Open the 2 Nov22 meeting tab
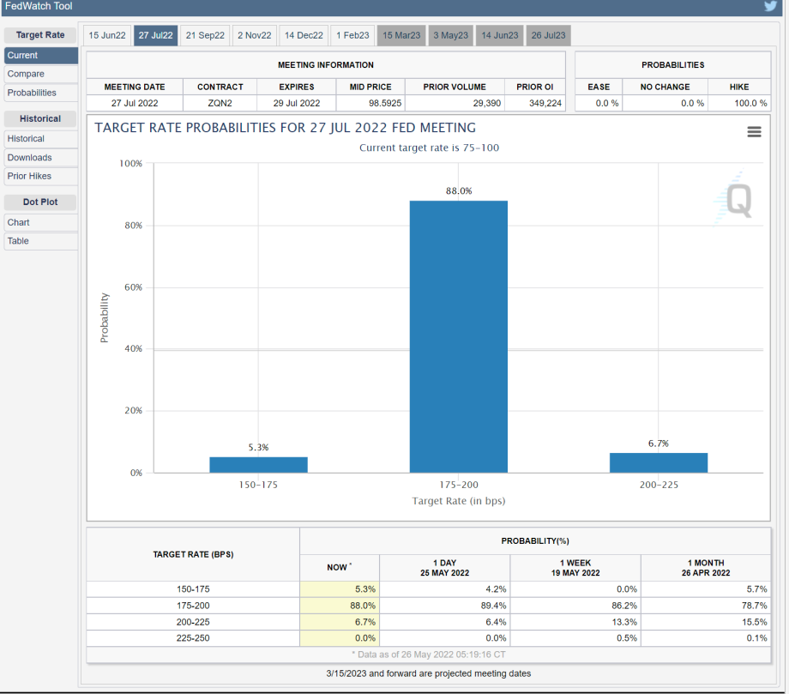789x694 pixels. tap(255, 35)
